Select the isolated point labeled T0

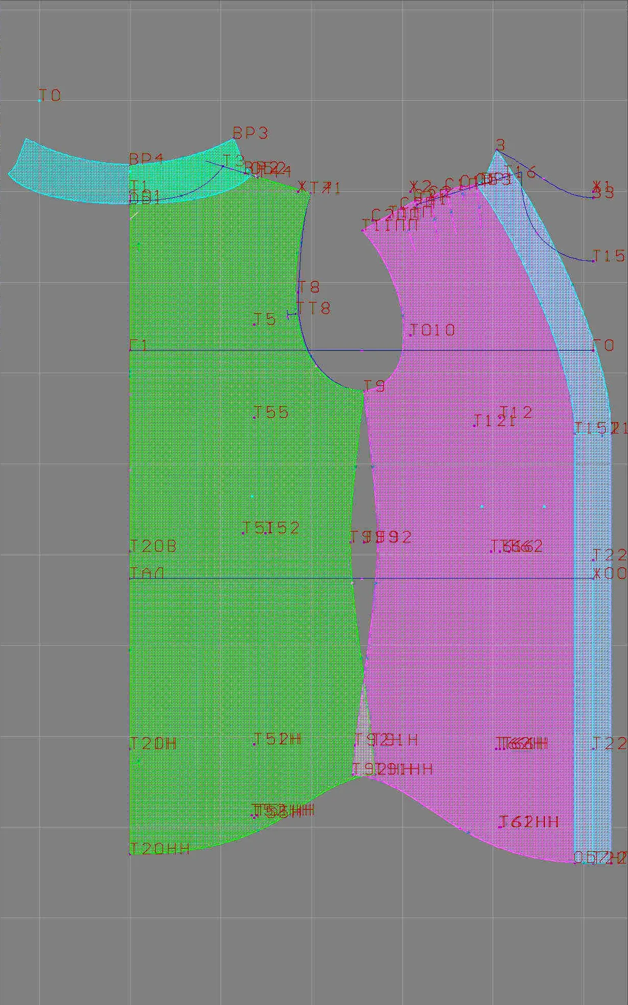point(40,101)
